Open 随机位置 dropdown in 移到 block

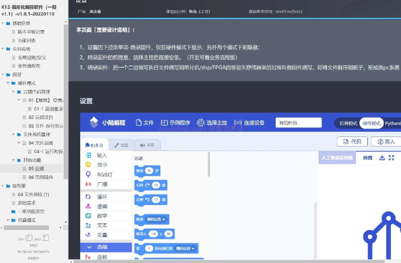pyautogui.click(x=156, y=219)
